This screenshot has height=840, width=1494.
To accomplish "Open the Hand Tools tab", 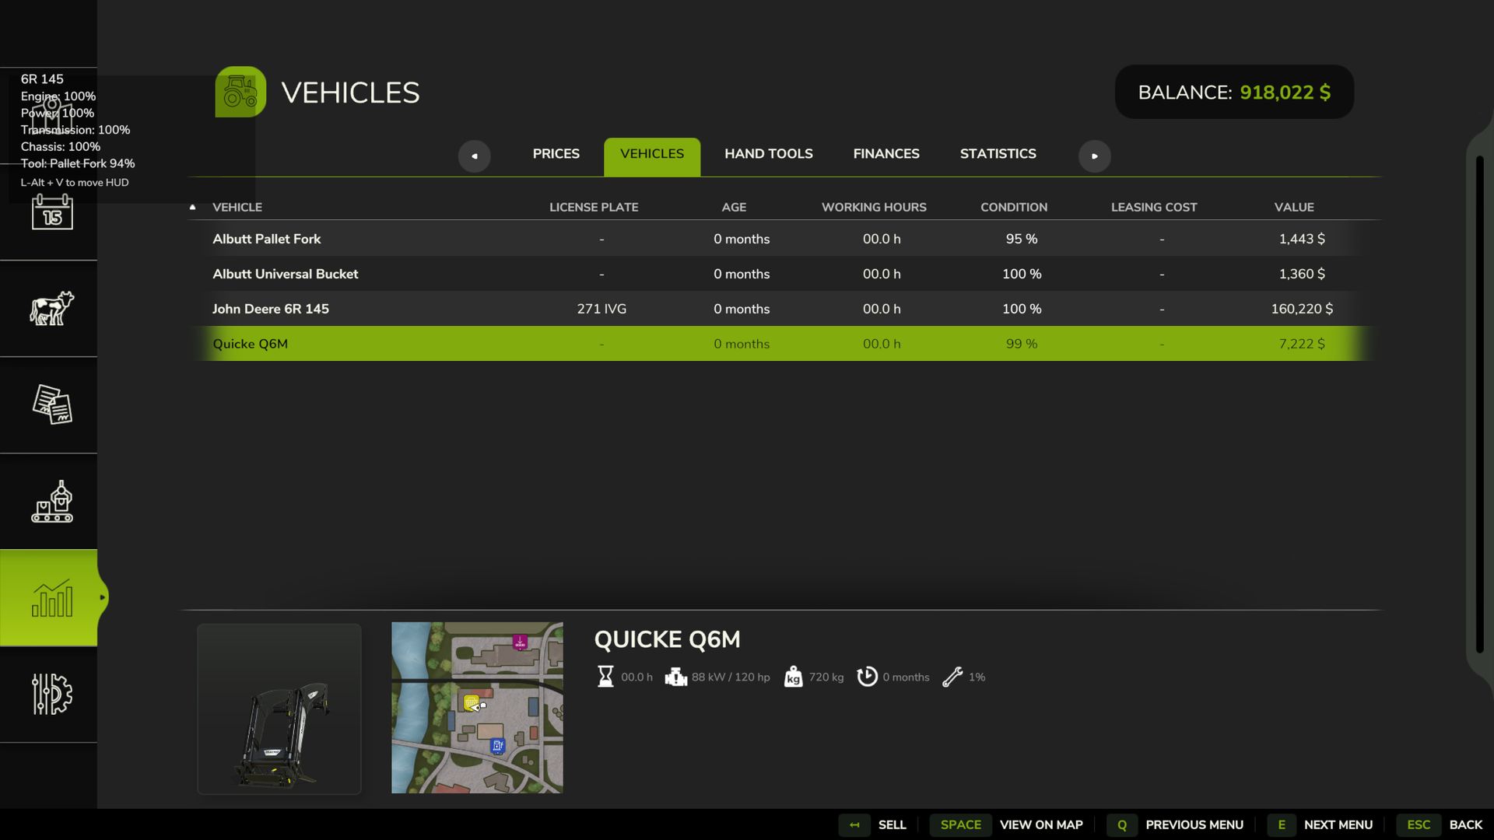I will (x=768, y=154).
